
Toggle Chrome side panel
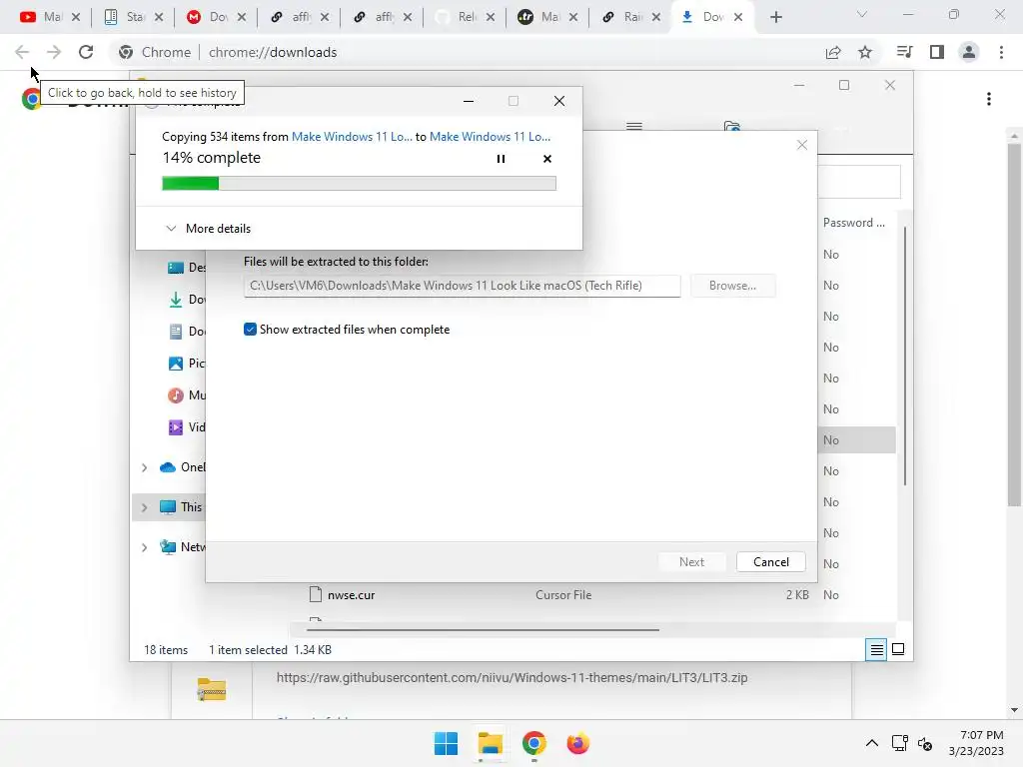937,52
